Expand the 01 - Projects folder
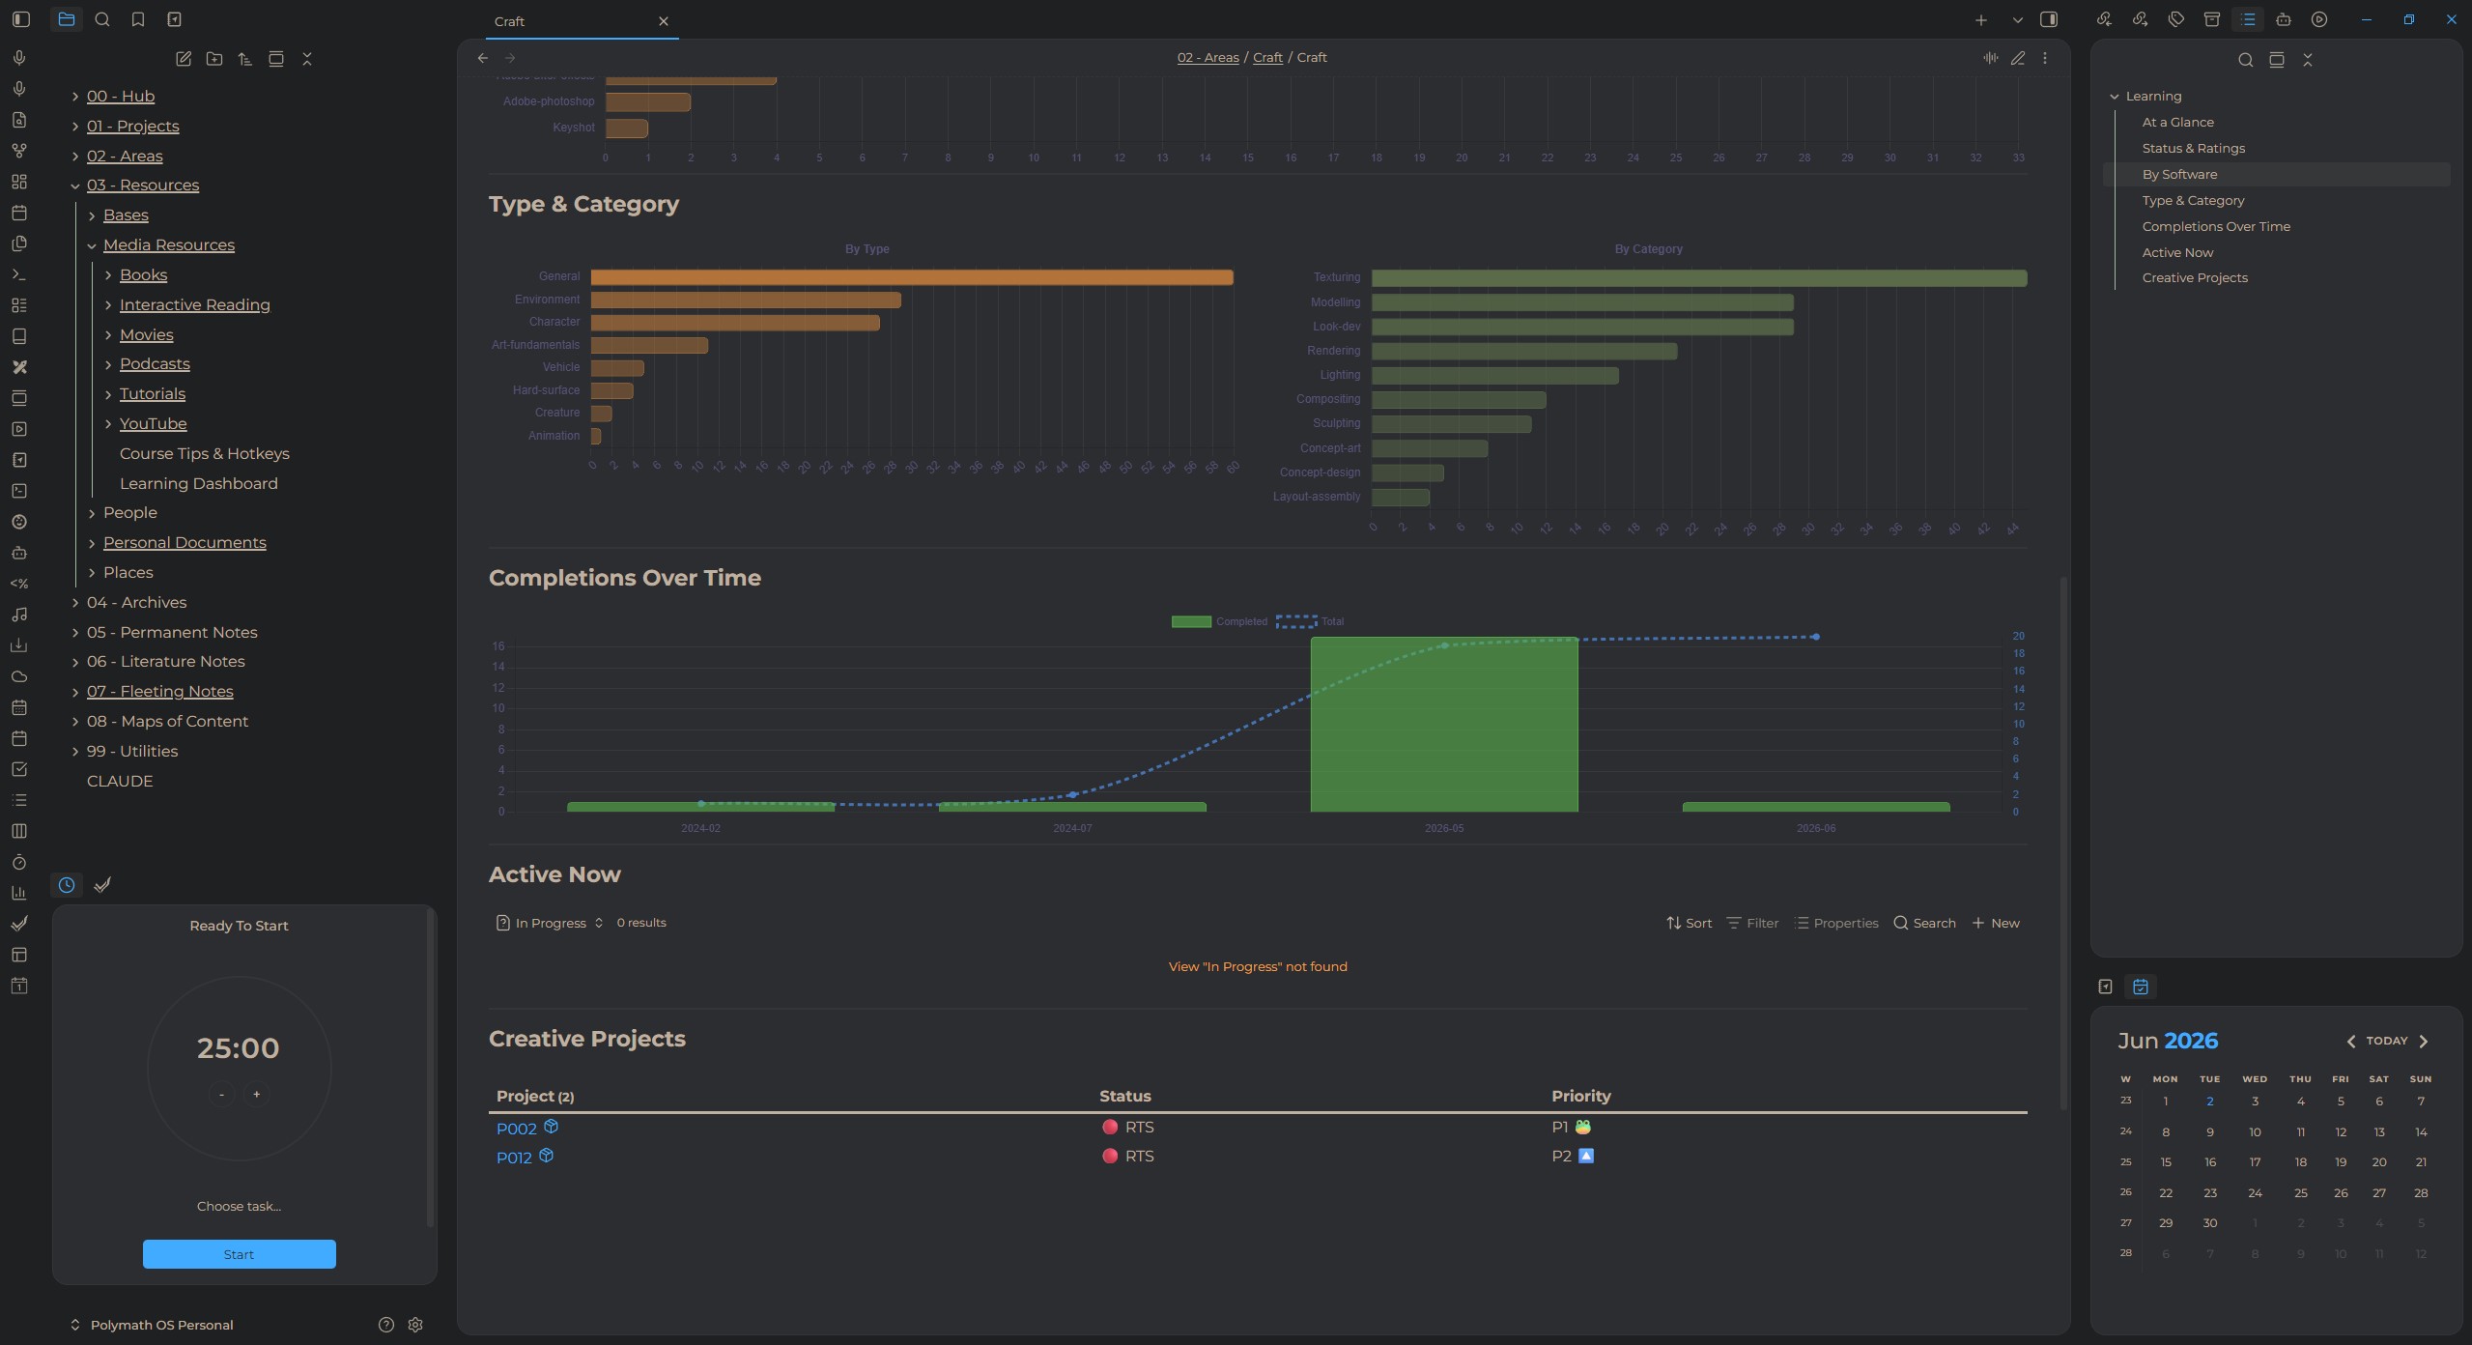 click(x=75, y=127)
